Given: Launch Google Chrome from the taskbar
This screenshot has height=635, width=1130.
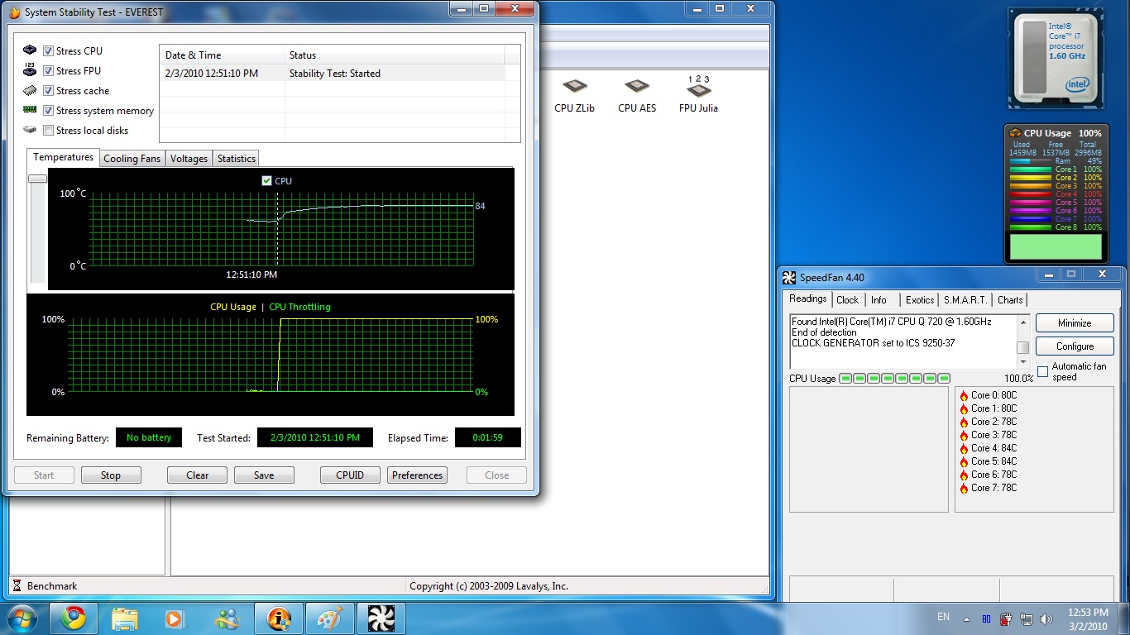Looking at the screenshot, I should pyautogui.click(x=73, y=618).
